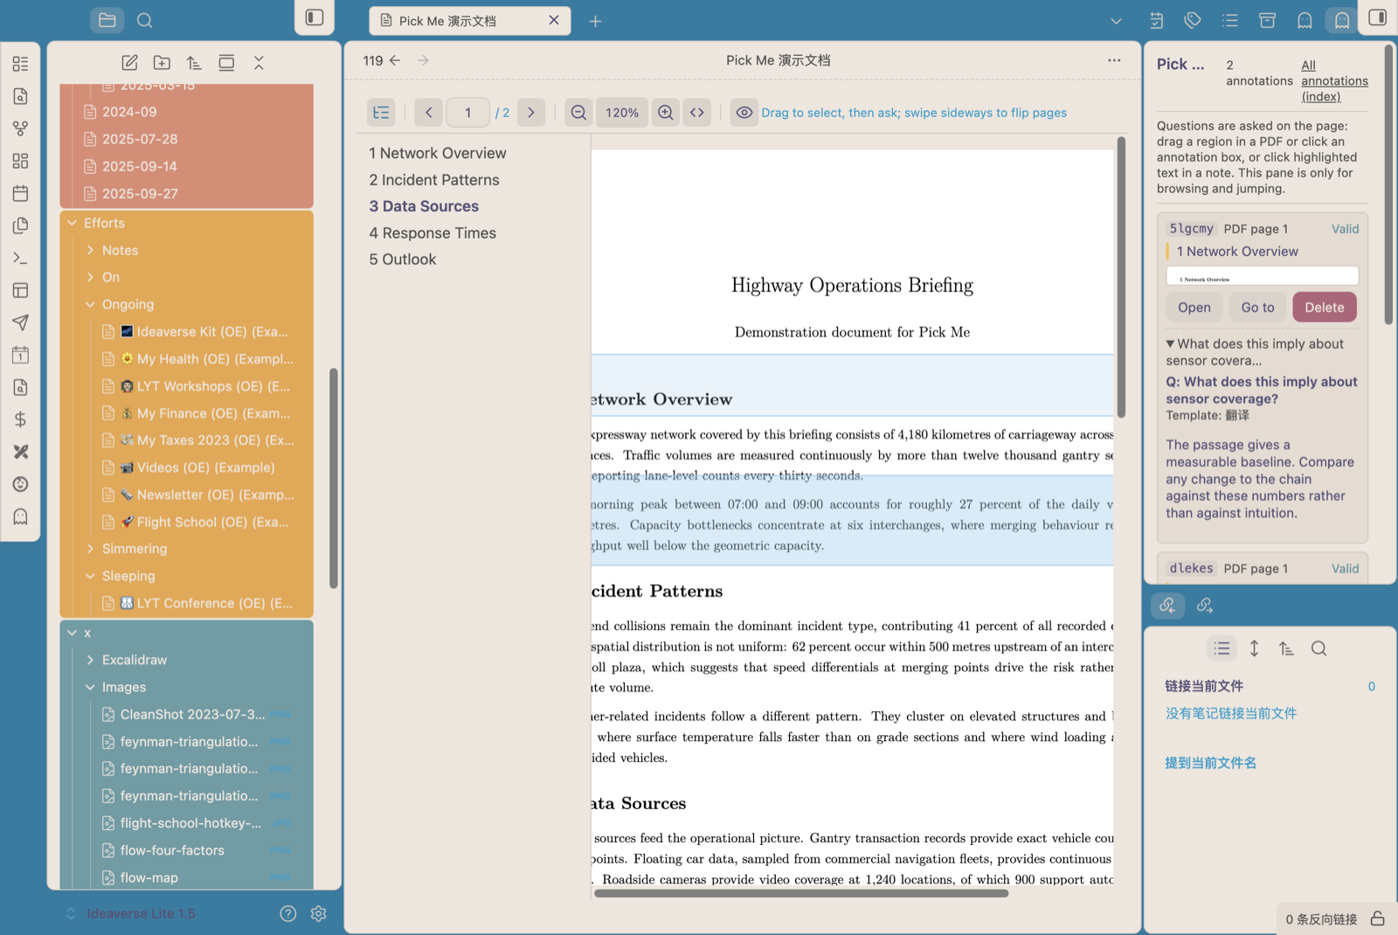The width and height of the screenshot is (1398, 935).
Task: Collapse the Images folder
Action: click(90, 687)
